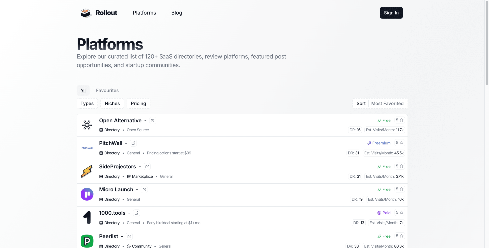Open external link icon next to SideProjectors
Screen dimensions: 489x248
click(x=147, y=167)
